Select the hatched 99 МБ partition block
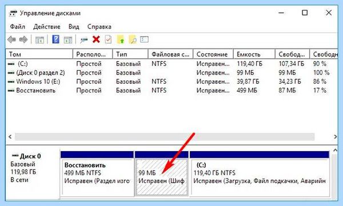 [162, 173]
